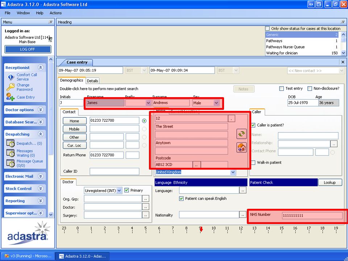Click the user icon beside Adastra Software Ltd [114]
The image size is (348, 261).
[x=51, y=39]
